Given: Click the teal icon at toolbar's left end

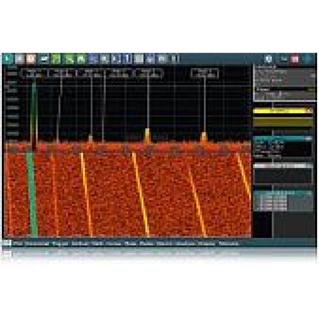Looking at the screenshot, I should point(8,59).
